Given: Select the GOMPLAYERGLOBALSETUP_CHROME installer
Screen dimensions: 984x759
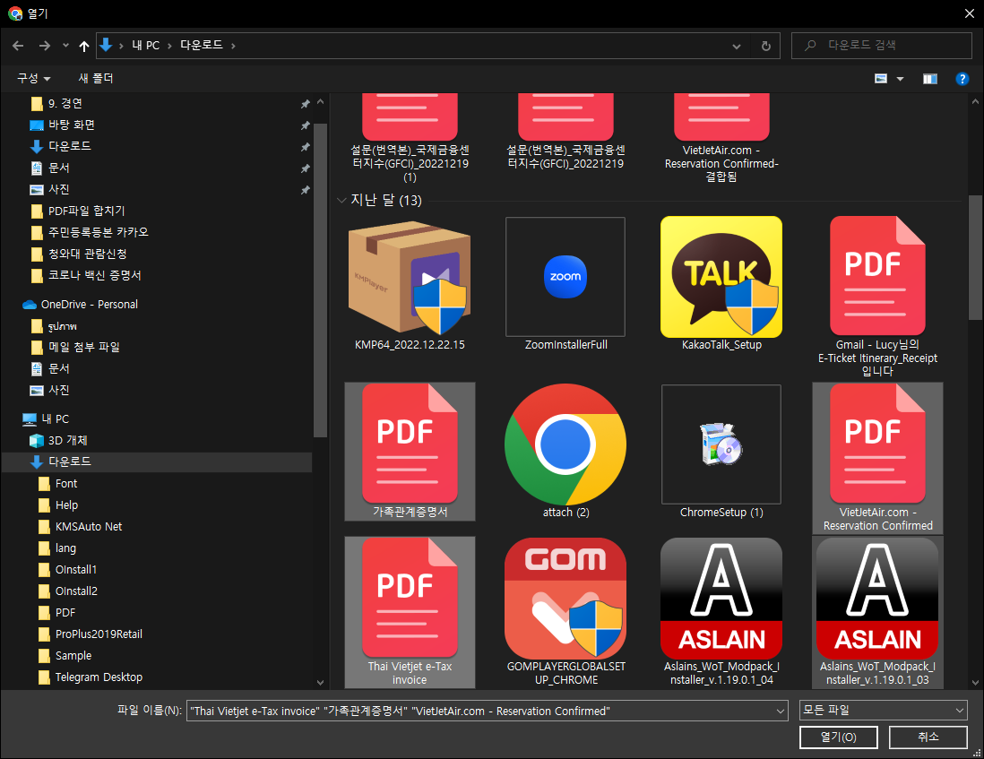Looking at the screenshot, I should pyautogui.click(x=565, y=612).
